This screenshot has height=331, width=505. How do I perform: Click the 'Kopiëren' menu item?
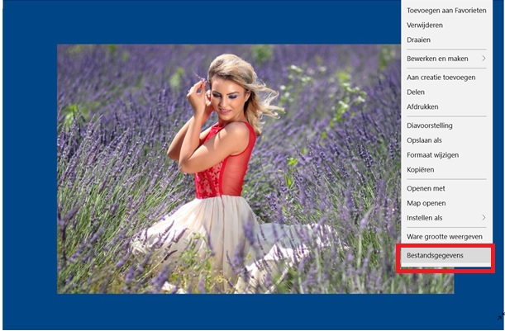(421, 170)
